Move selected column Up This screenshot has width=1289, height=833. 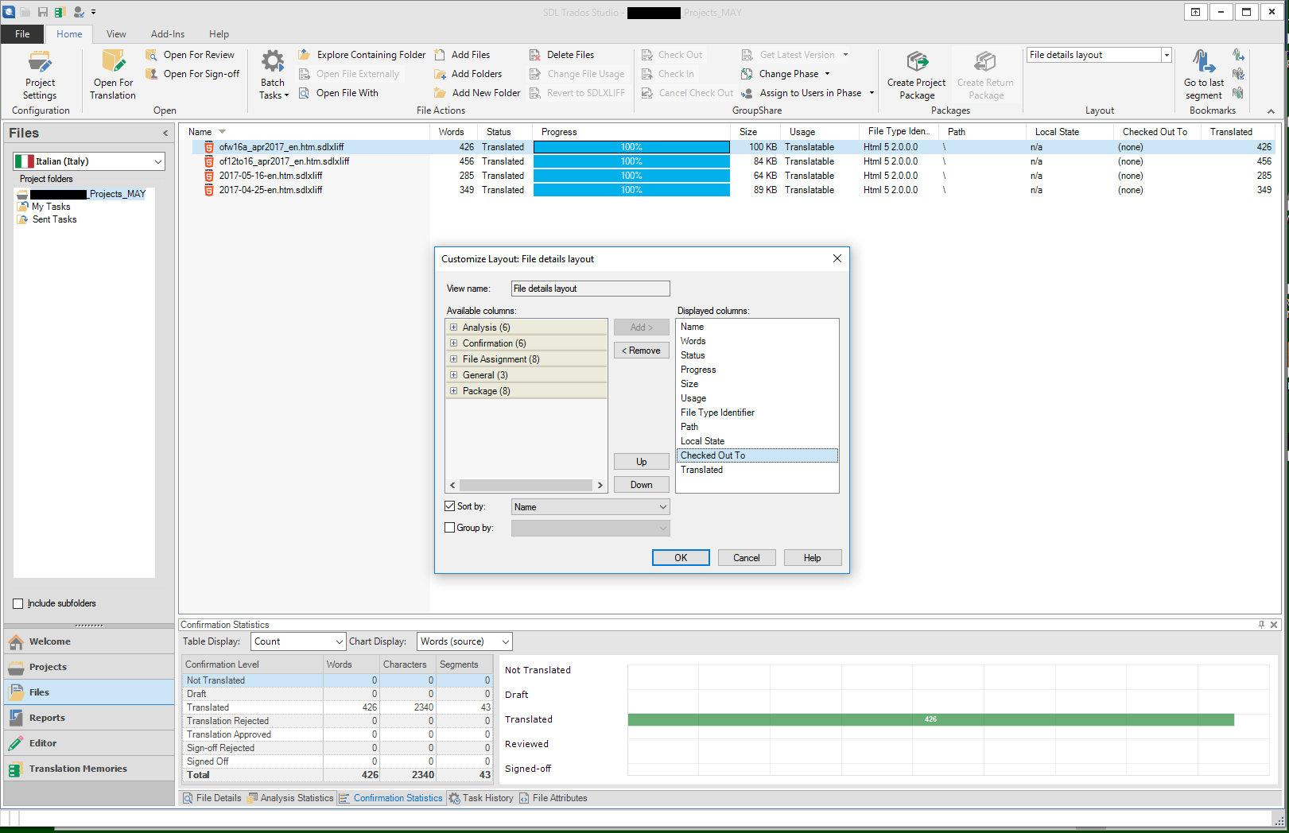[641, 462]
